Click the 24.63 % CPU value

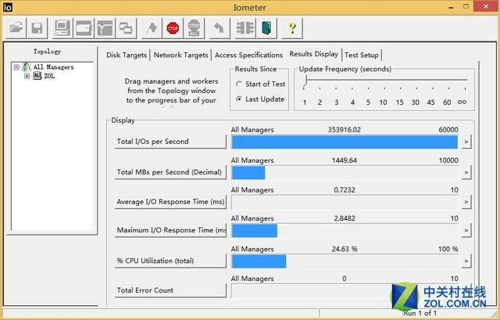345,249
